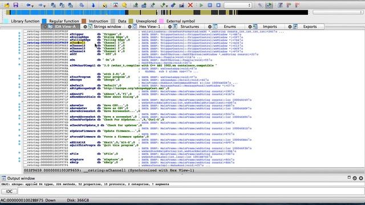Close the Output window panel

pos(361,178)
